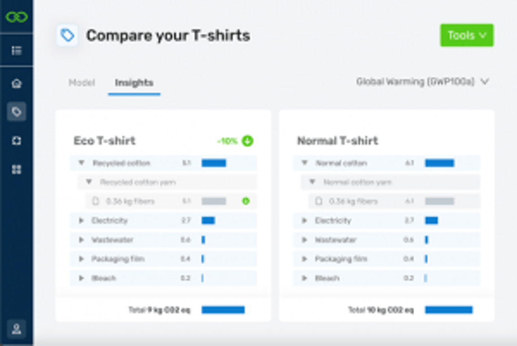The height and width of the screenshot is (346, 517).
Task: Toggle the green badge on 0.36 kg fibers row
Action: (x=246, y=201)
